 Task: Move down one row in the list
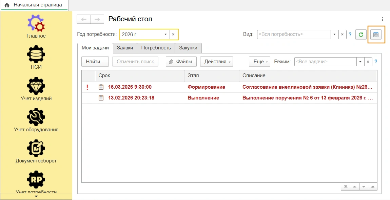tap(364, 186)
